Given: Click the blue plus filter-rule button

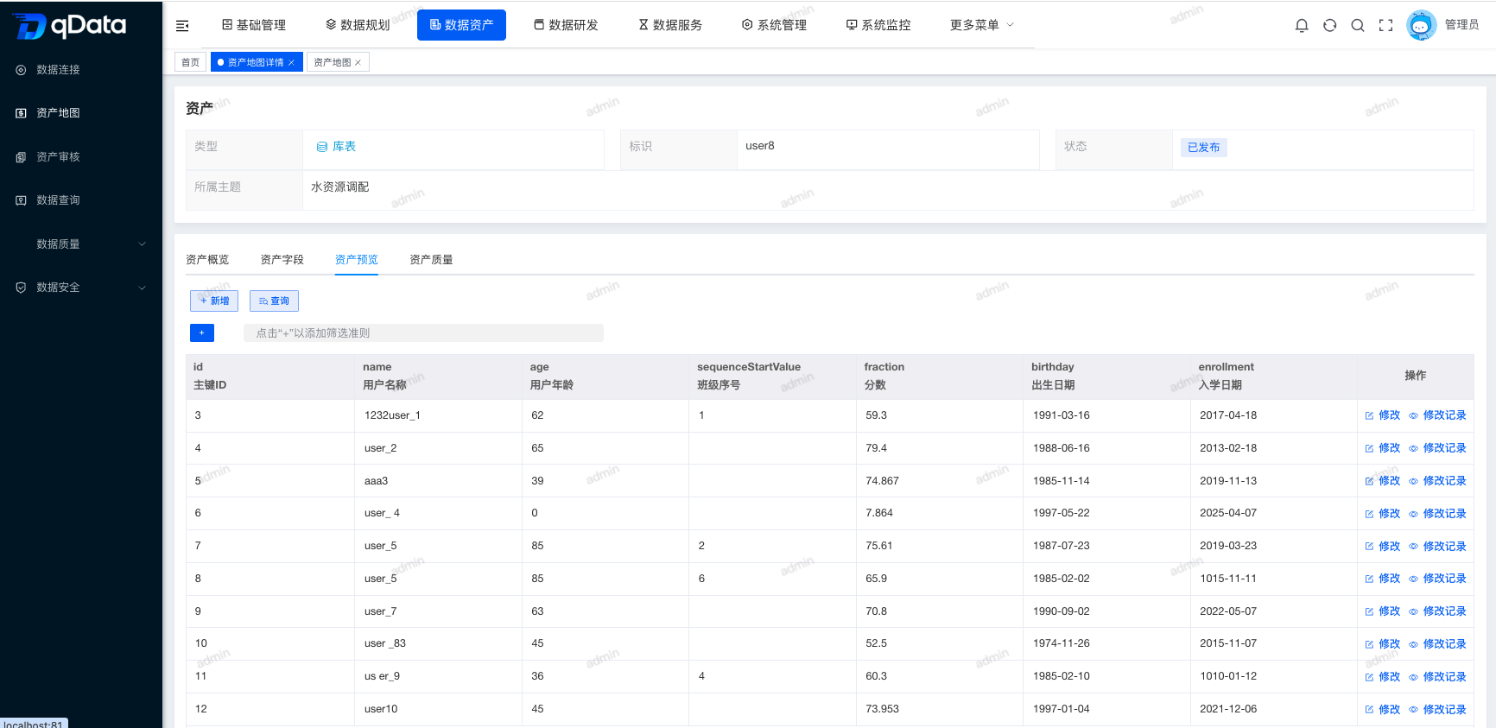Looking at the screenshot, I should (x=202, y=332).
